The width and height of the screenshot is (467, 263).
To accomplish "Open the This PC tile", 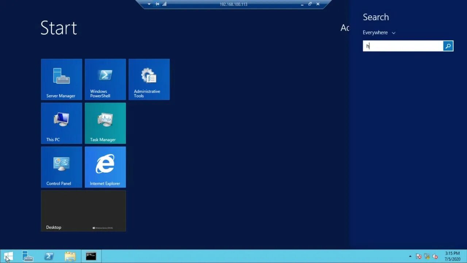I will (61, 123).
